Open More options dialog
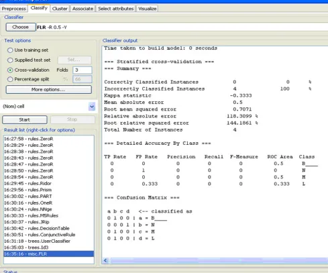This screenshot has height=273, width=328. pyautogui.click(x=49, y=90)
